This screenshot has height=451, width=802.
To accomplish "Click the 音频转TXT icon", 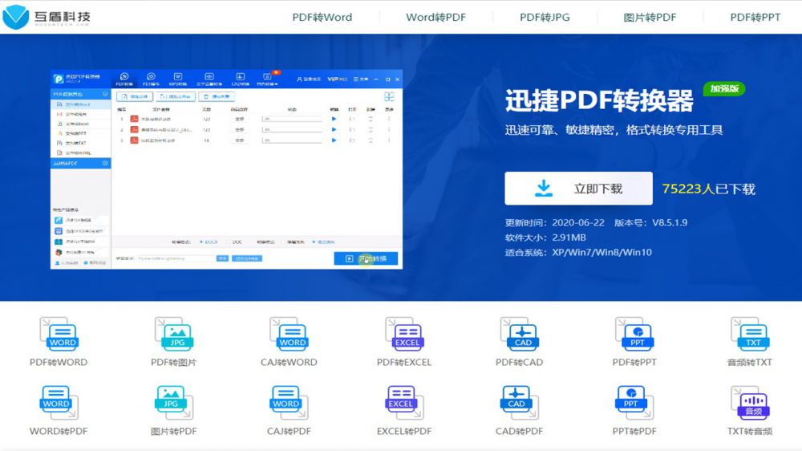I will click(x=749, y=334).
